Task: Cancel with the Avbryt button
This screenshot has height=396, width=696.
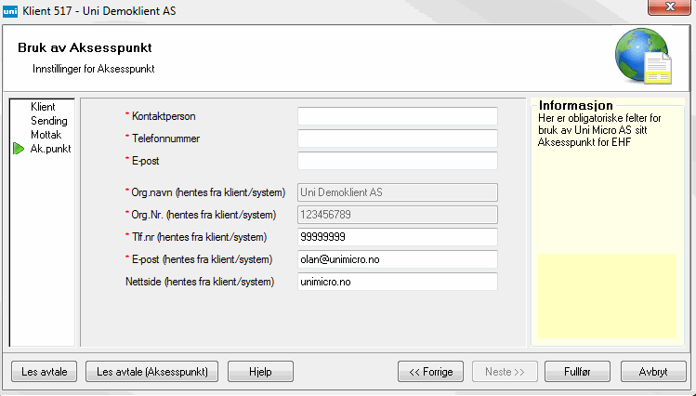Action: coord(653,372)
